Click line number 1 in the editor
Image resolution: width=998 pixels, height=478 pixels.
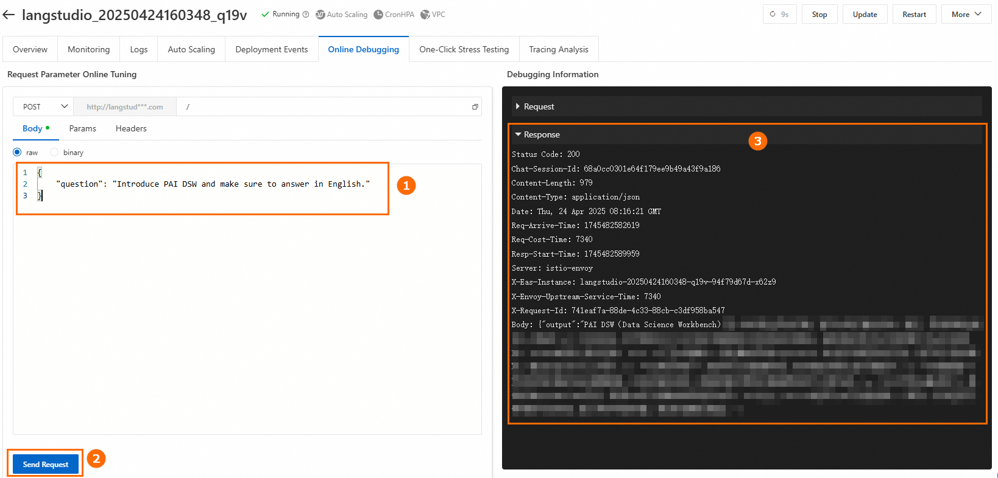(x=25, y=172)
